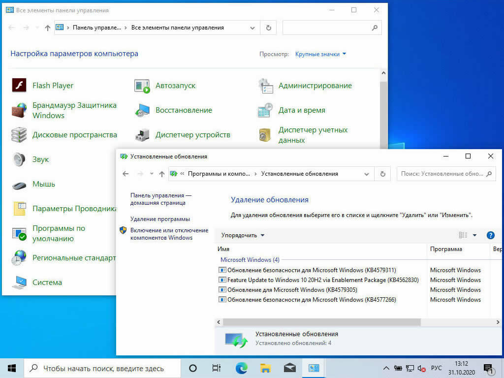
Task: Click 'Поиск: Установленные обно...' search box
Action: point(446,174)
